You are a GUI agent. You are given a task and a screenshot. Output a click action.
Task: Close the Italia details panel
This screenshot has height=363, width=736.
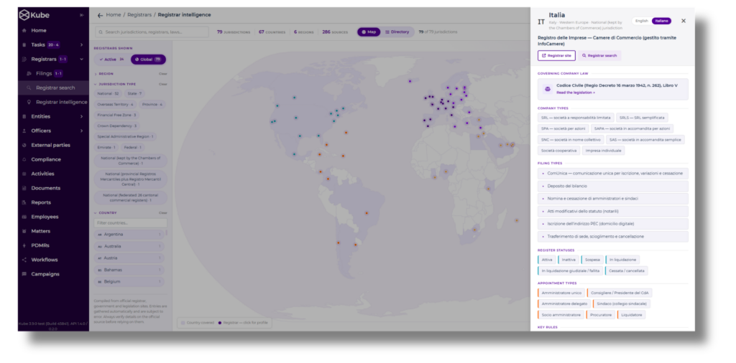(684, 21)
